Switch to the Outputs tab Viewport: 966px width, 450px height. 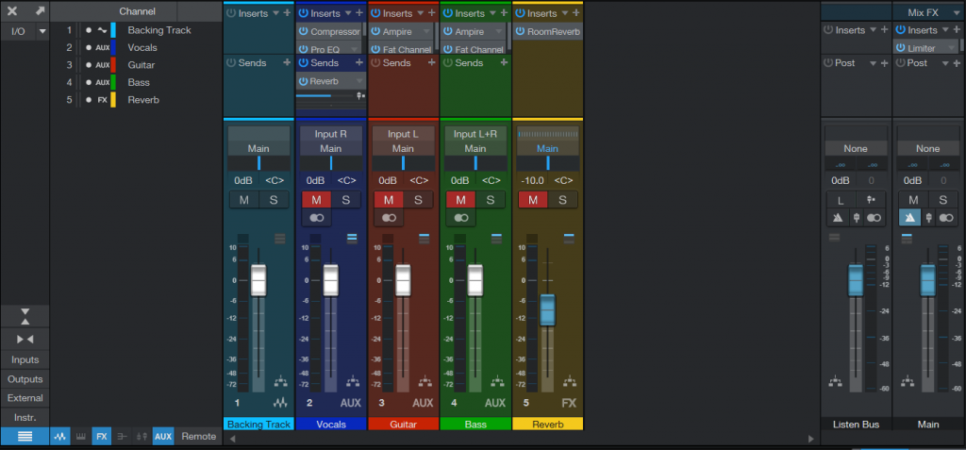point(25,379)
